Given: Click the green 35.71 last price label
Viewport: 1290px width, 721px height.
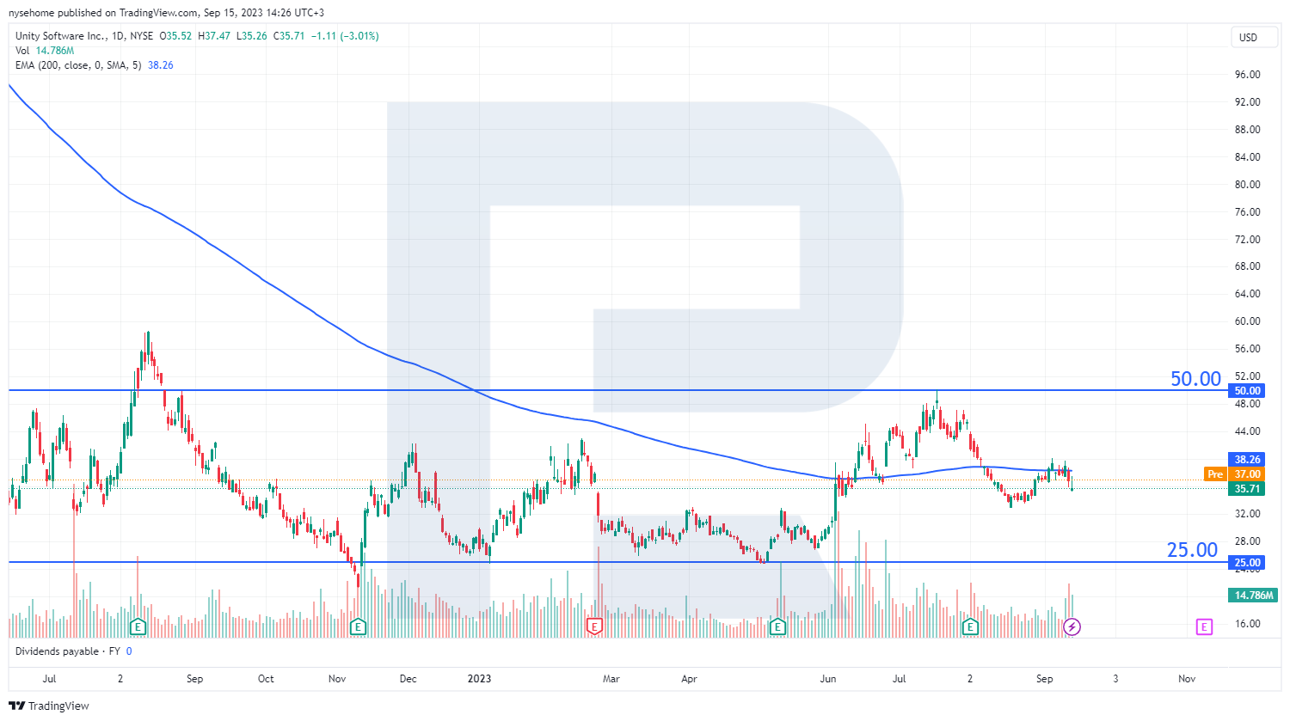Looking at the screenshot, I should (1247, 489).
